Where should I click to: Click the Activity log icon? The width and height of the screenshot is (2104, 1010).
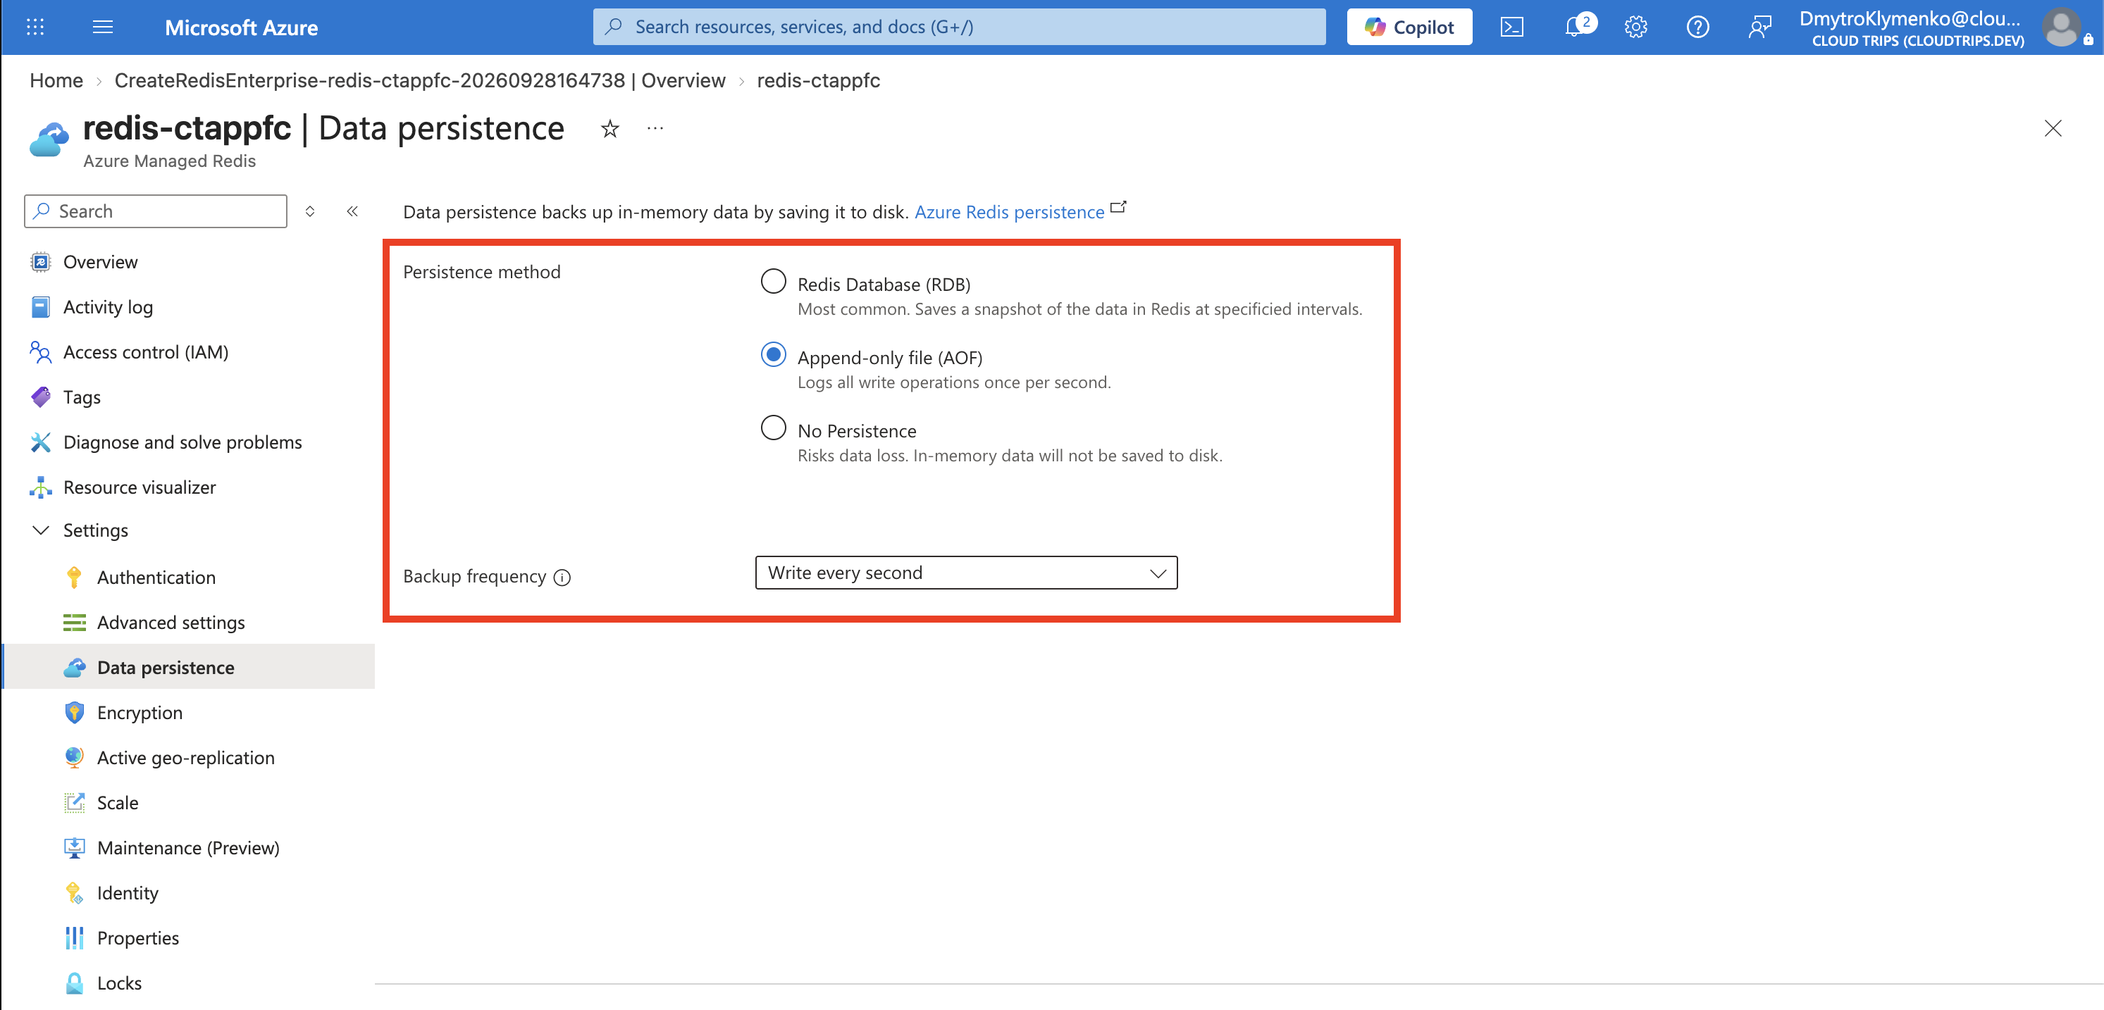40,307
